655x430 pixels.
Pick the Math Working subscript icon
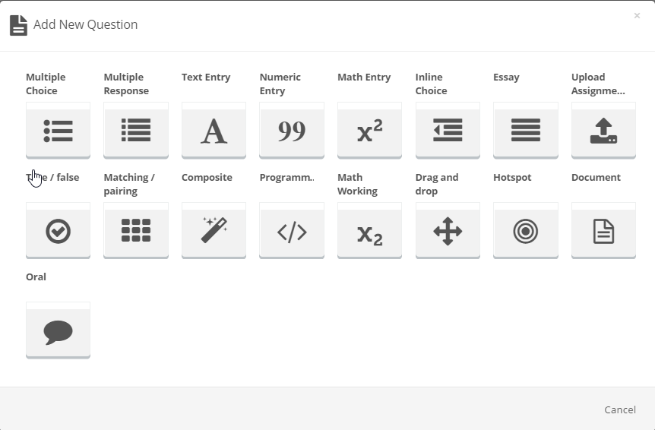[370, 231]
